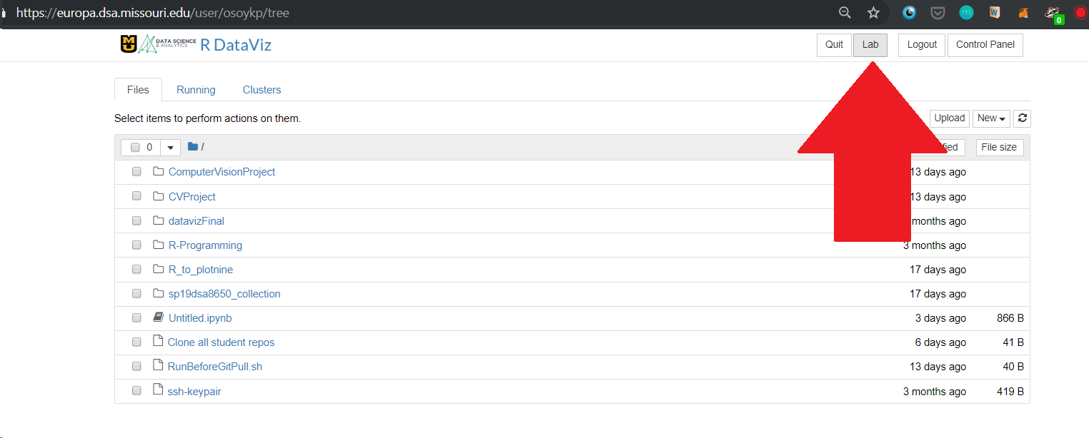Click the browser address bar URL
The image size is (1089, 438).
[x=152, y=13]
